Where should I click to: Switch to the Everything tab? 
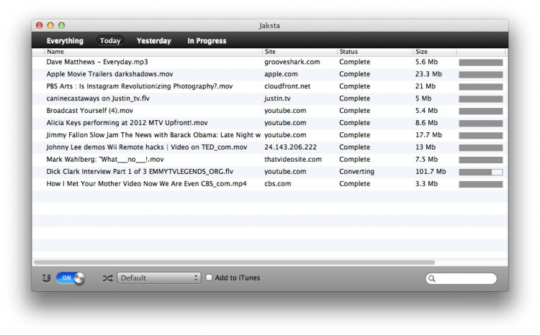tap(65, 40)
